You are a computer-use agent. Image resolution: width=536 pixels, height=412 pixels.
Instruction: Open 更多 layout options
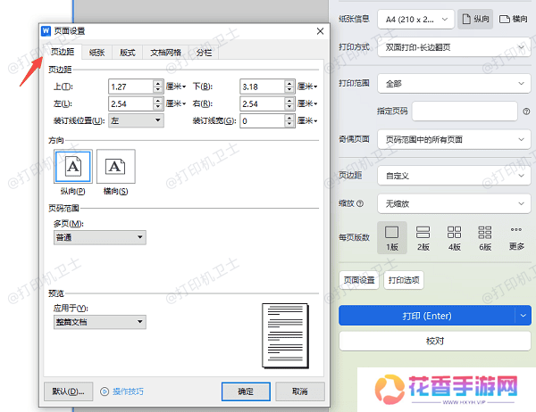coord(516,238)
